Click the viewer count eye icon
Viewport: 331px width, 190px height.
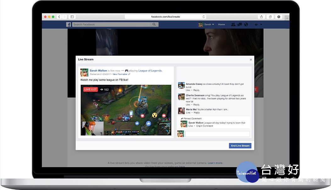pos(102,90)
